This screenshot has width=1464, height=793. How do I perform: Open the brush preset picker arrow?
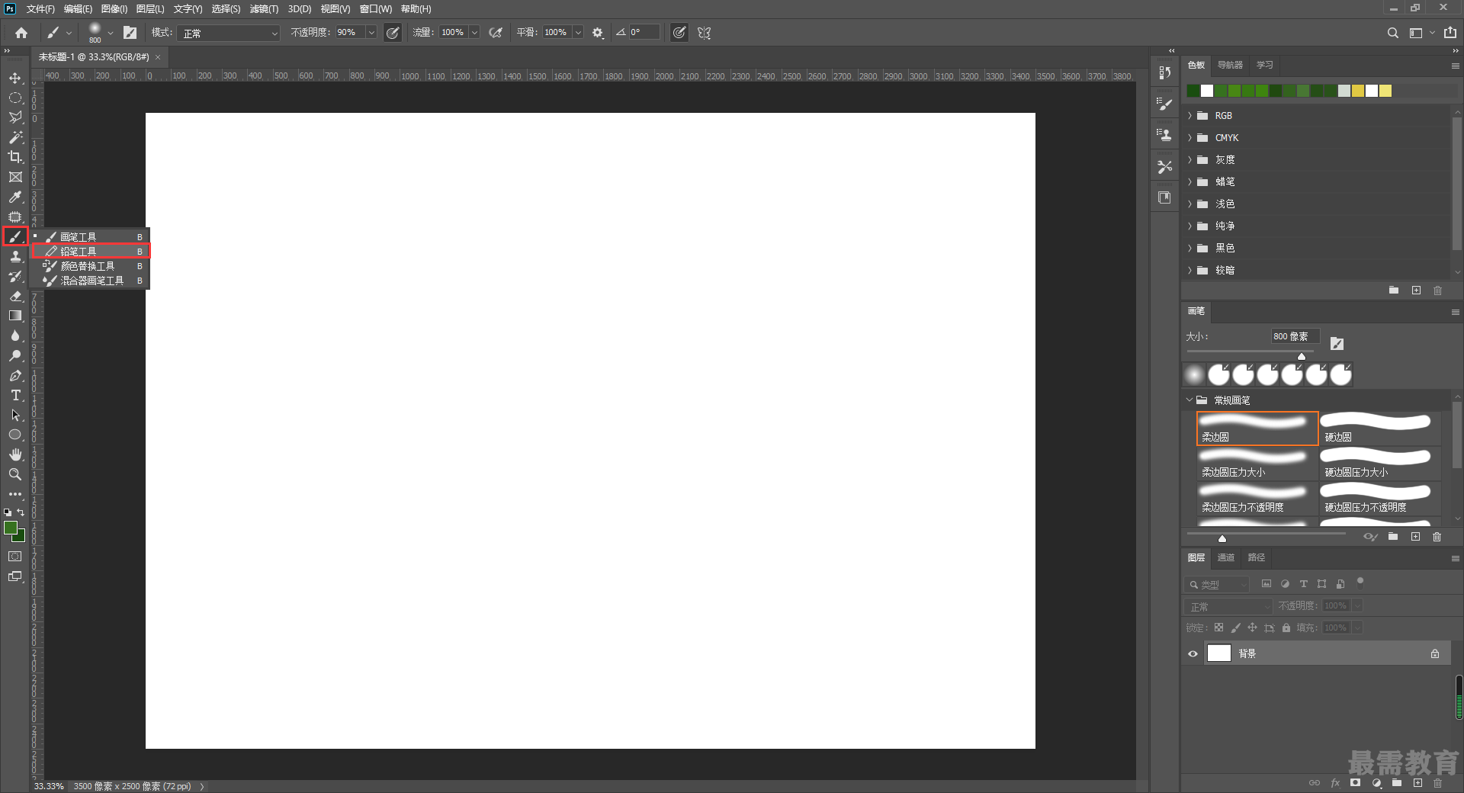[111, 33]
